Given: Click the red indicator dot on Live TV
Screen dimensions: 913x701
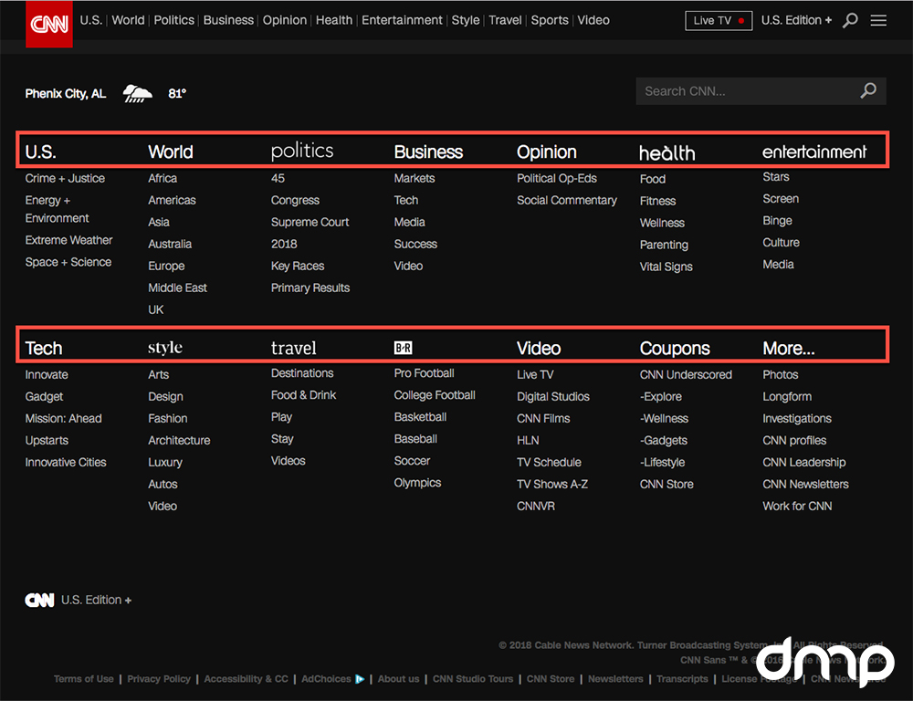Looking at the screenshot, I should [x=740, y=18].
